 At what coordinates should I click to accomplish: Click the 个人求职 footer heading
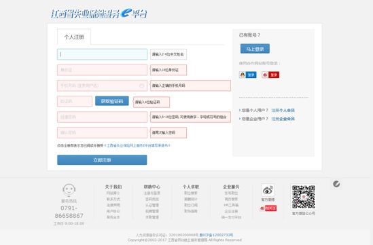click(191, 187)
